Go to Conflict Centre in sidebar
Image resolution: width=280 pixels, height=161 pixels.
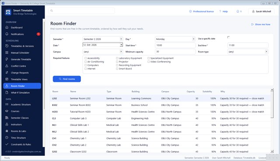pyautogui.click(x=22, y=66)
